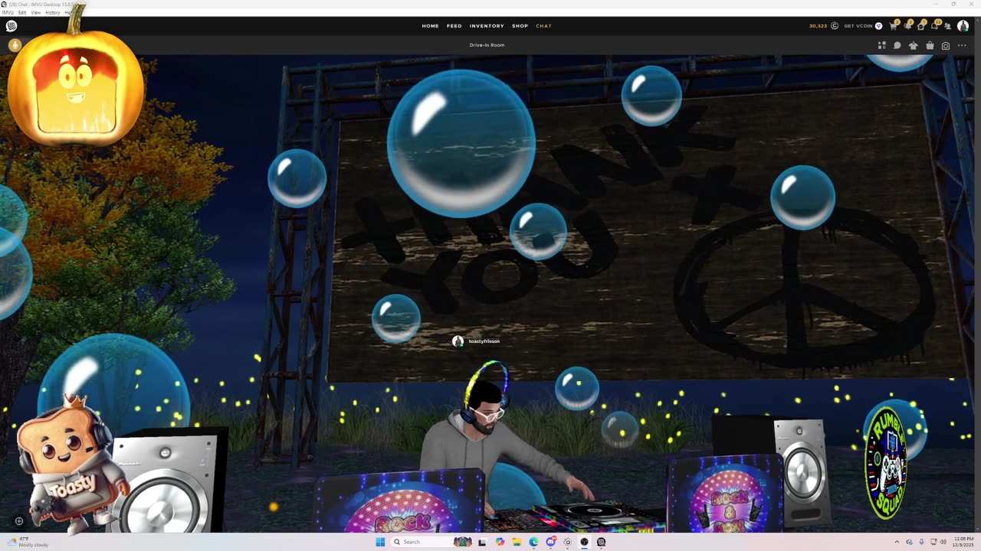Switch to the FEED tab
The image size is (981, 551).
coord(454,26)
